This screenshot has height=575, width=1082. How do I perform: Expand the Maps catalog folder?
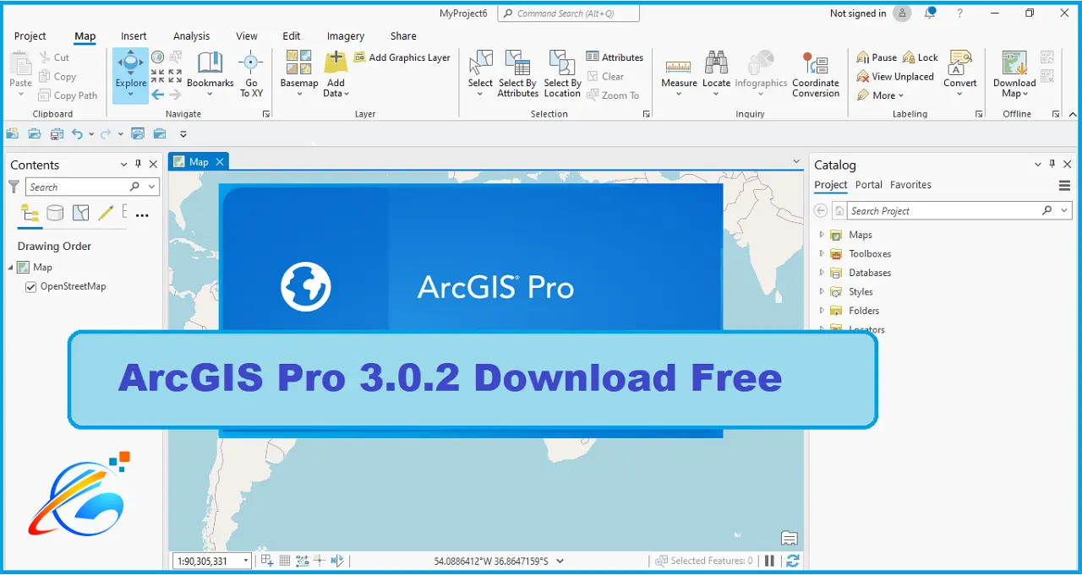point(822,235)
